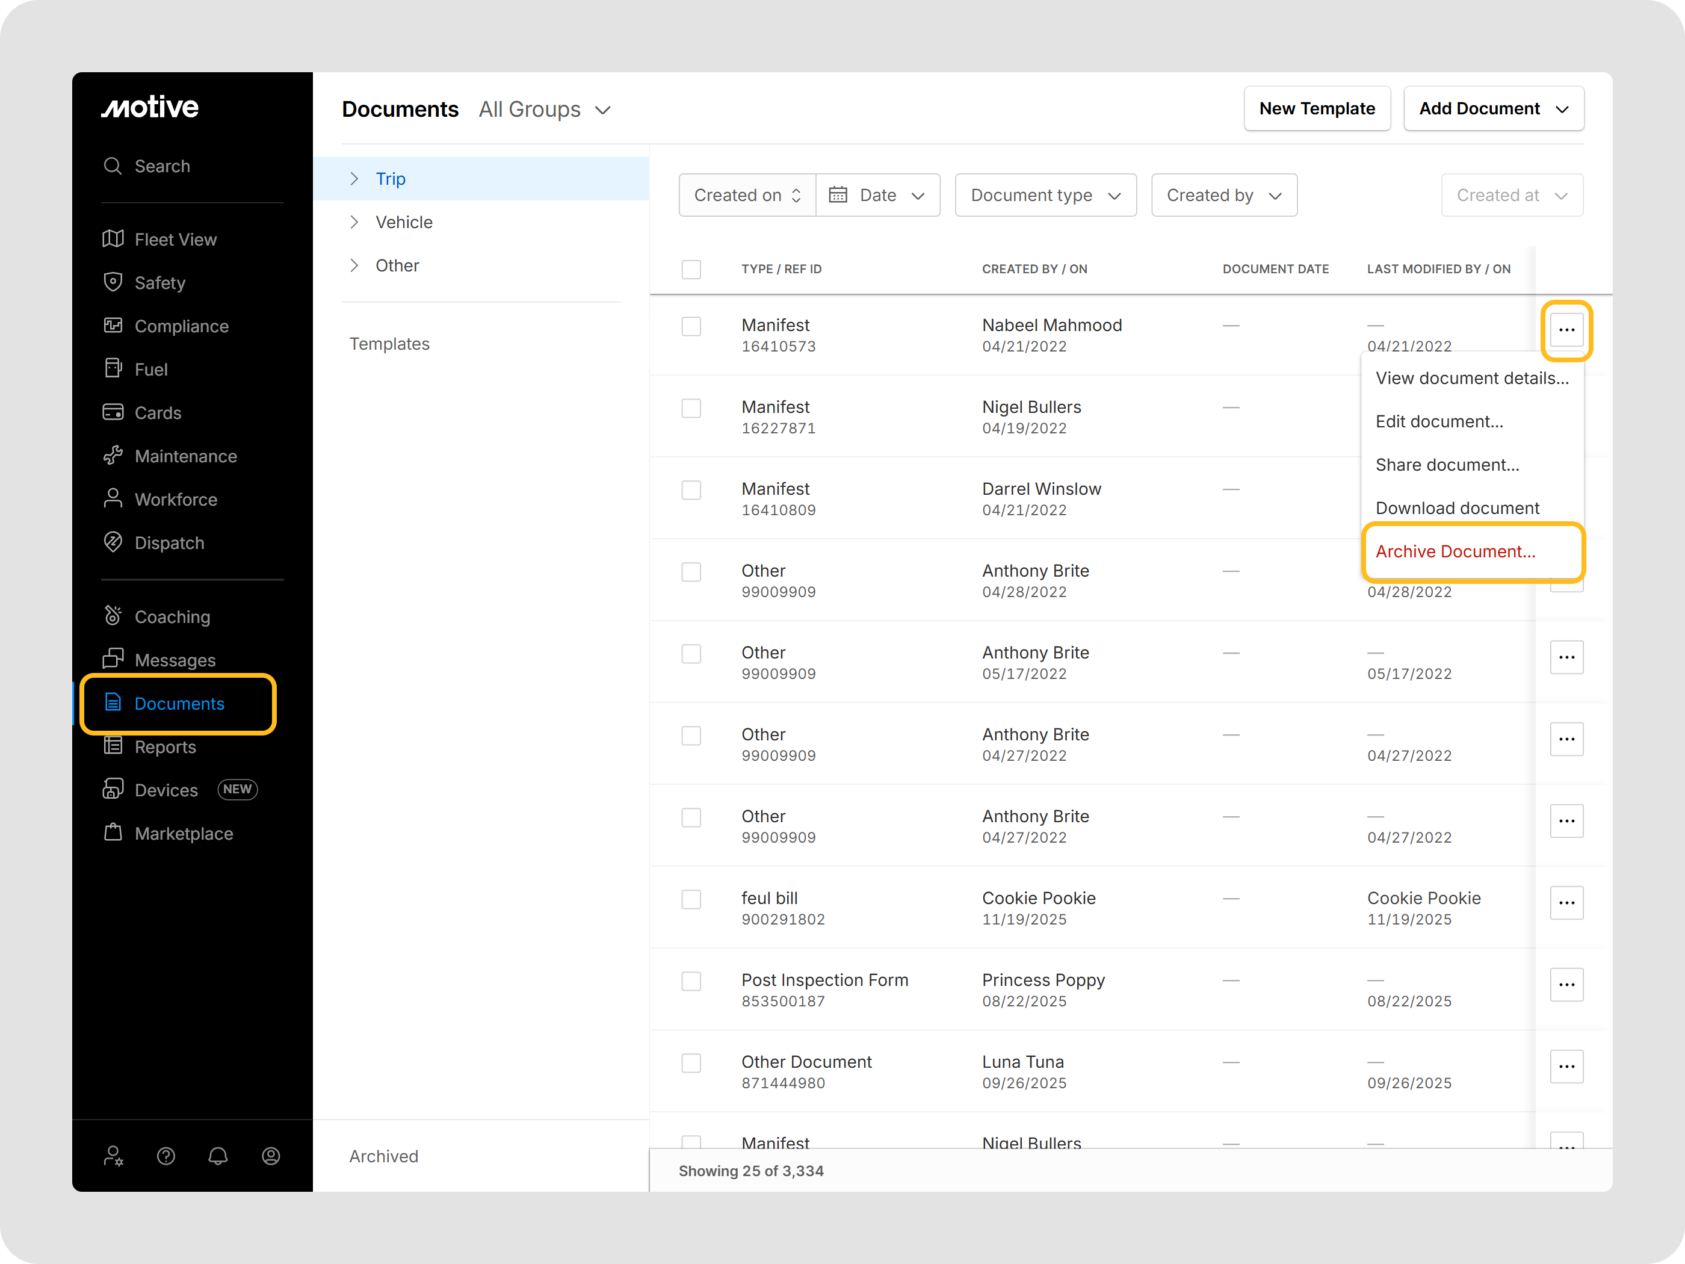1685x1264 pixels.
Task: Select Share document from the context menu
Action: pyautogui.click(x=1447, y=465)
